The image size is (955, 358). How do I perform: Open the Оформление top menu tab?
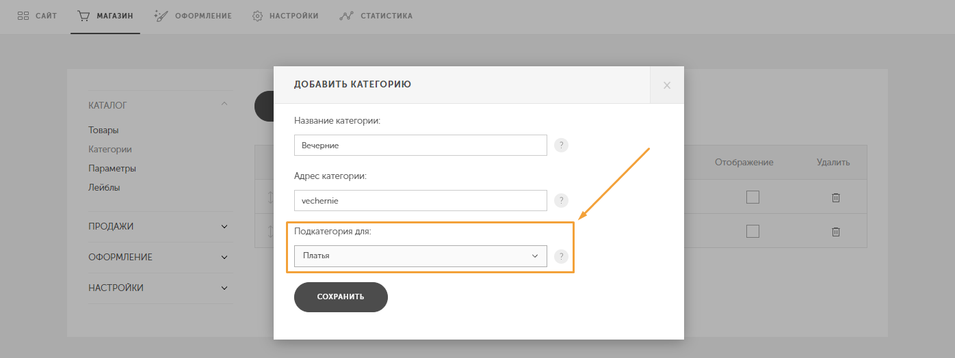click(x=193, y=16)
